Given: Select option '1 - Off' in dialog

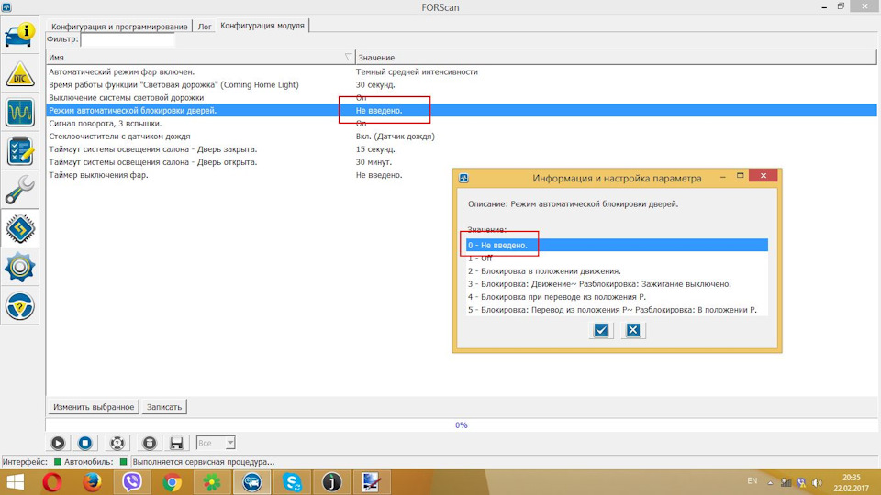Looking at the screenshot, I should click(617, 258).
